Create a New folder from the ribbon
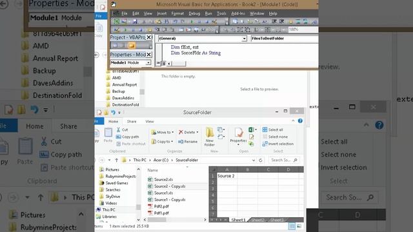Viewport: 413px width, 232px height. (x=210, y=137)
